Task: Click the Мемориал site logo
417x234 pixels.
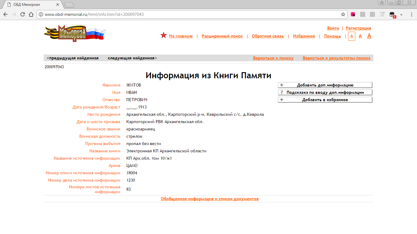Action: point(75,34)
